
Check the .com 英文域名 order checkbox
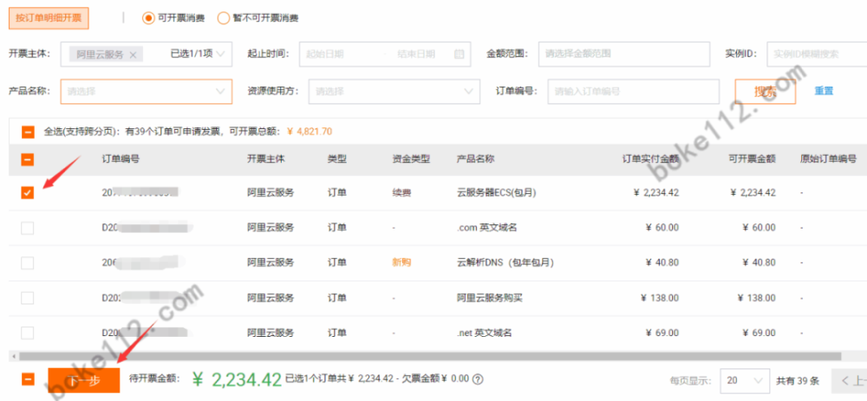tap(28, 228)
